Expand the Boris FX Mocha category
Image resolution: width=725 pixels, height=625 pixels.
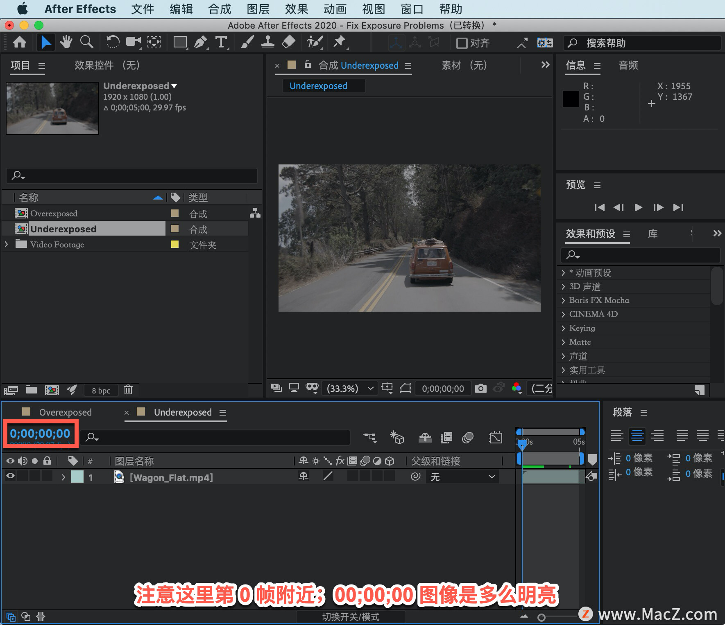coord(564,300)
